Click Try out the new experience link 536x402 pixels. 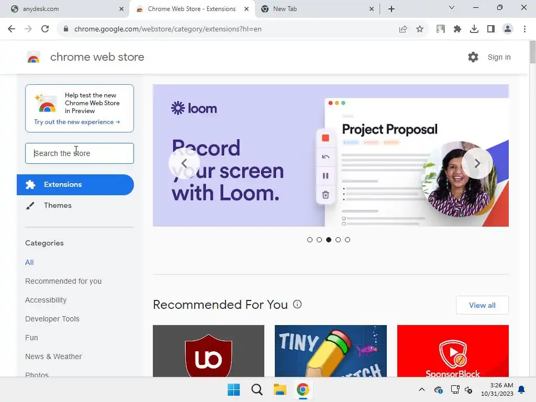point(77,122)
